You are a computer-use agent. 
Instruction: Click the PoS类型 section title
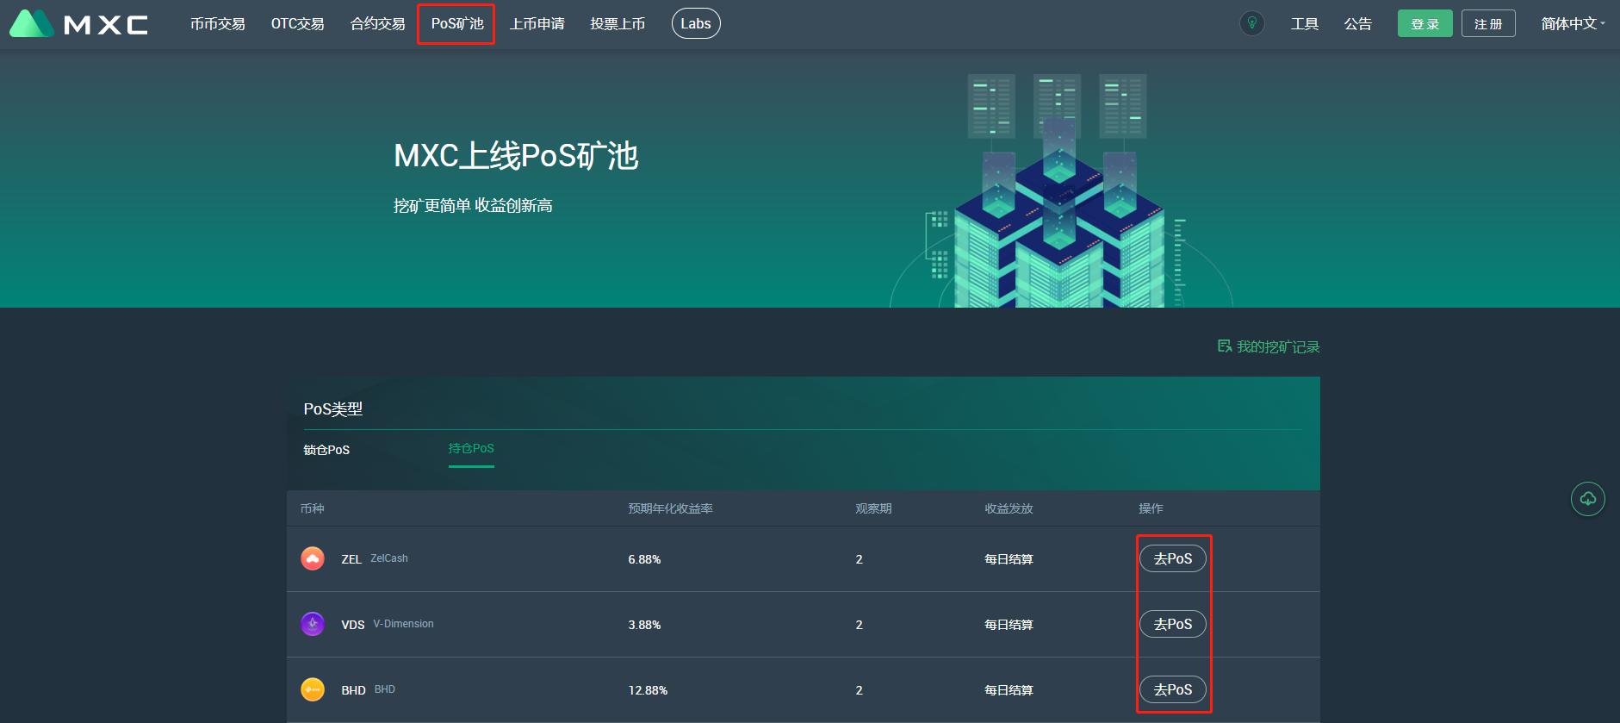[333, 409]
